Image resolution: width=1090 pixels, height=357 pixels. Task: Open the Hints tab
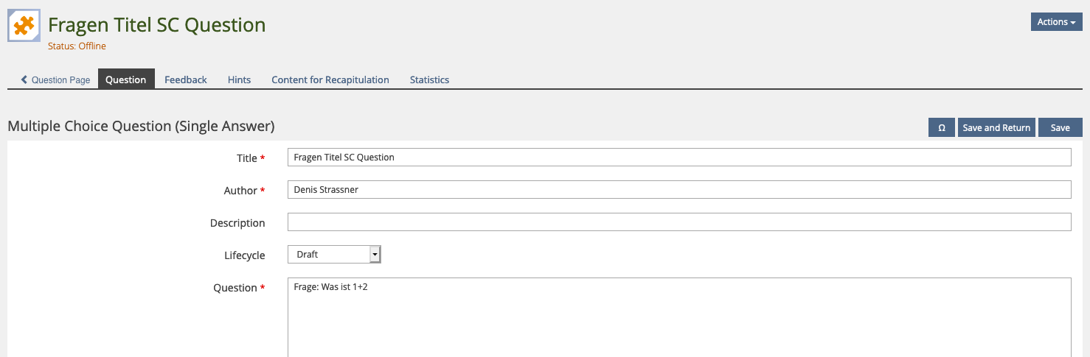pyautogui.click(x=239, y=79)
